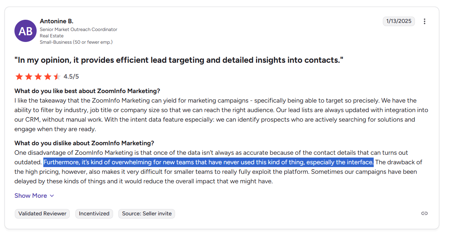This screenshot has height=233, width=454.
Task: Click the Senior Market Outreach Coordinator title
Action: click(x=79, y=30)
